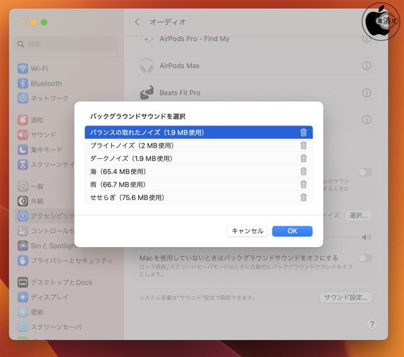
Task: Click the green zoom window button
Action: pos(44,22)
